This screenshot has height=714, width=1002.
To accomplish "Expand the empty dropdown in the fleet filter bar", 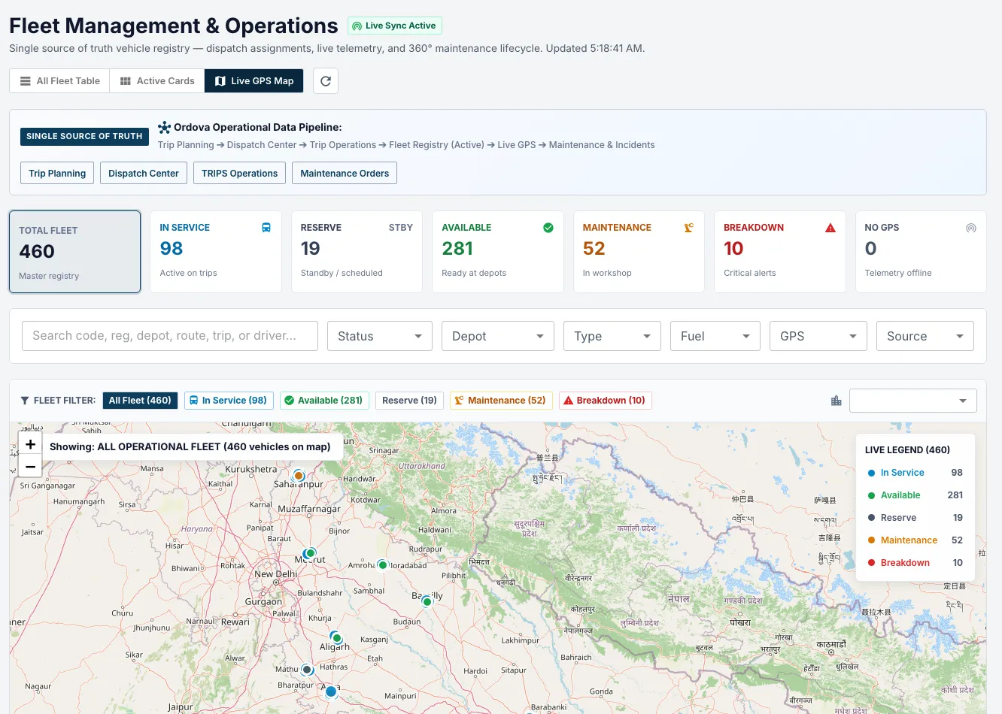I will coord(913,401).
